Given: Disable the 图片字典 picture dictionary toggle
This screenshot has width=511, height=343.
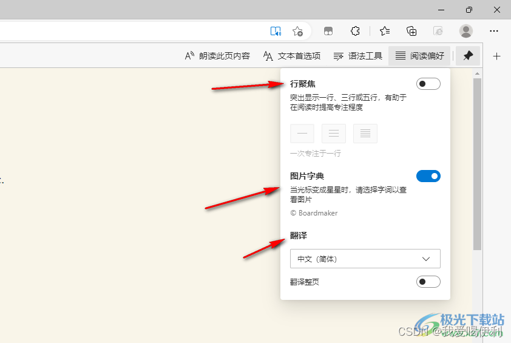Looking at the screenshot, I should click(428, 176).
